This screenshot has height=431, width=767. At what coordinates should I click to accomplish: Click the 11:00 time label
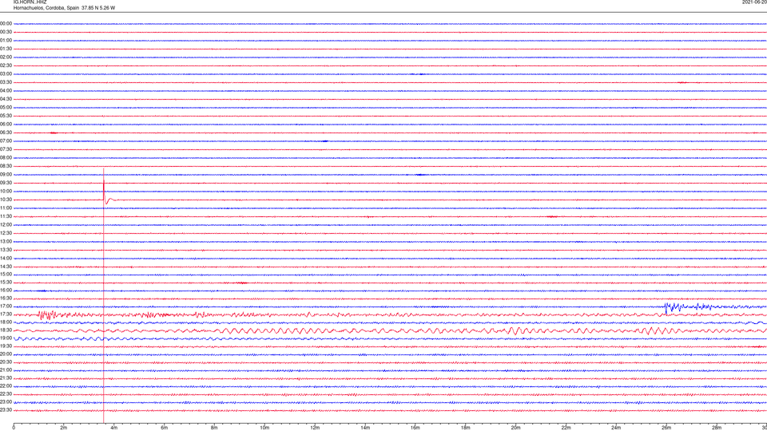6,208
